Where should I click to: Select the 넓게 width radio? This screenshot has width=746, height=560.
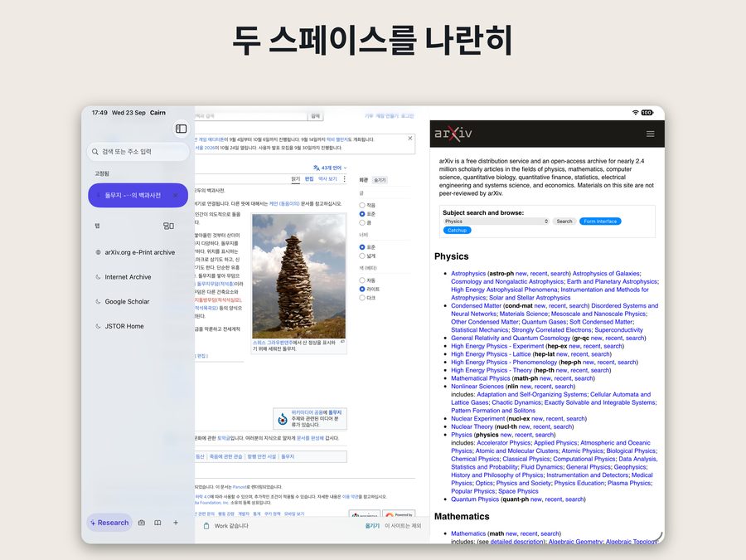tap(362, 256)
